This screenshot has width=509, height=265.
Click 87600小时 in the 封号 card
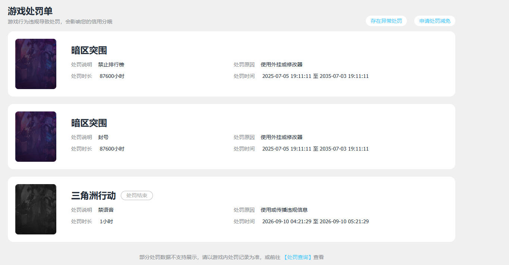click(112, 149)
